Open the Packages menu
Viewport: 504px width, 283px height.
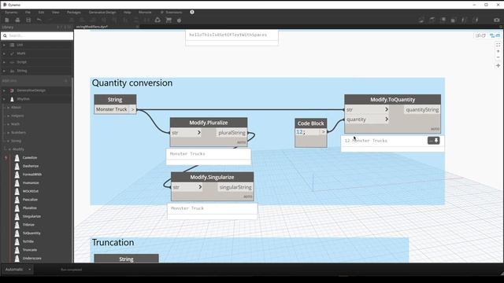click(x=73, y=13)
